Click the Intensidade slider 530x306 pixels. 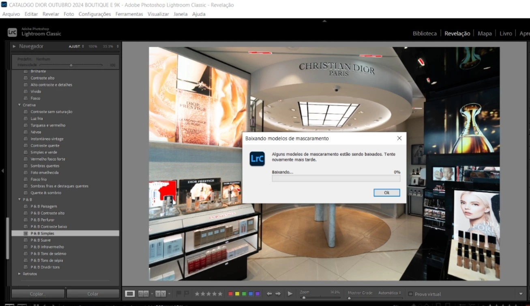pos(71,65)
